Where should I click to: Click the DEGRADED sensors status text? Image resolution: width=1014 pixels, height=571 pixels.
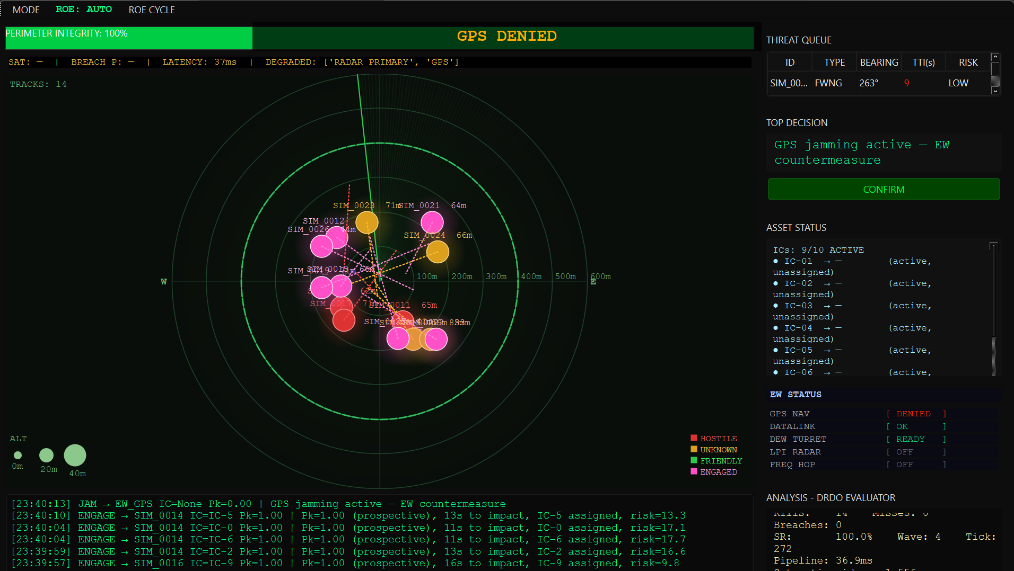pos(362,62)
